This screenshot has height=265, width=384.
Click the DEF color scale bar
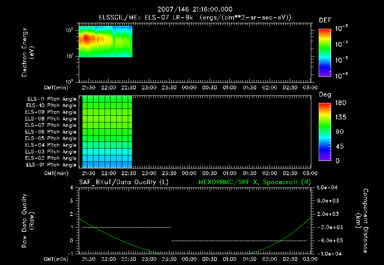coord(325,53)
